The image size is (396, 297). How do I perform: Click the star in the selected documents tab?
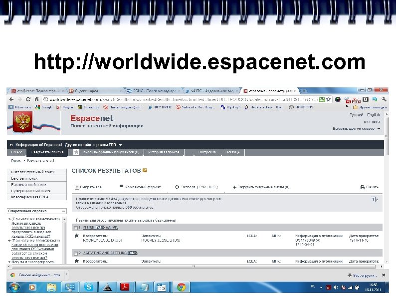(x=76, y=152)
